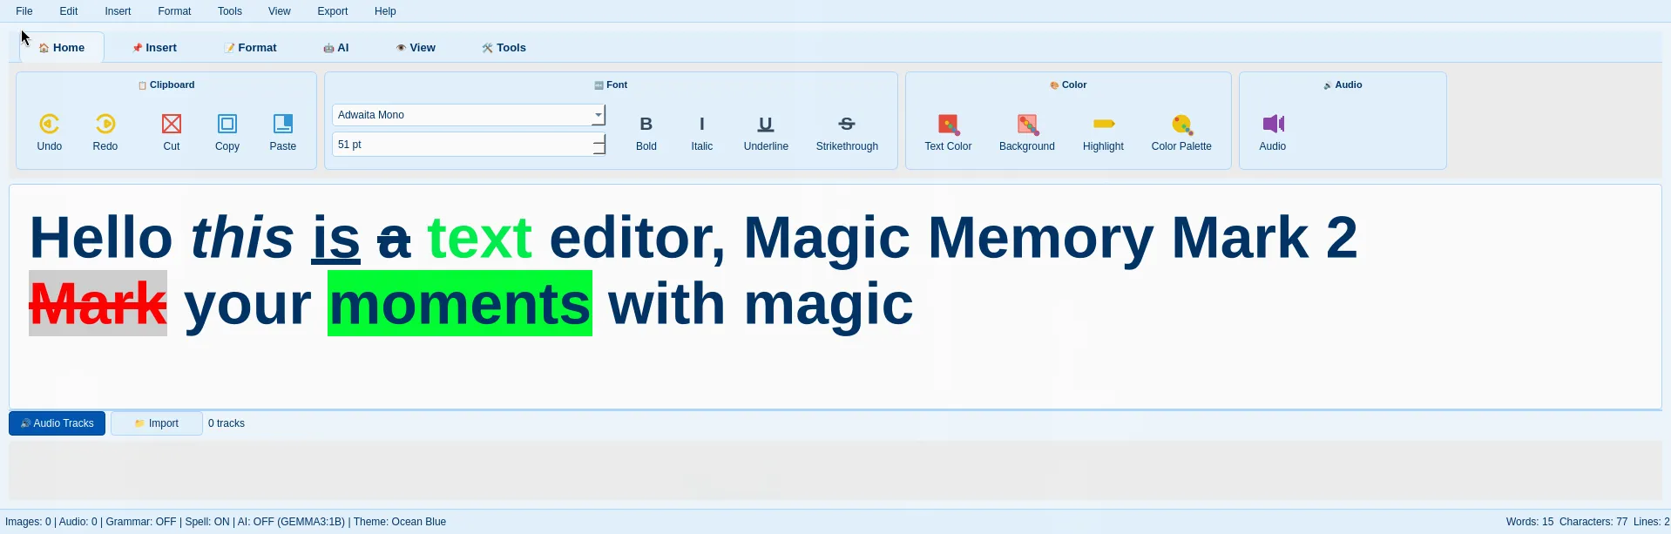
Task: Open the 51 pt font size dropdown
Action: (599, 145)
